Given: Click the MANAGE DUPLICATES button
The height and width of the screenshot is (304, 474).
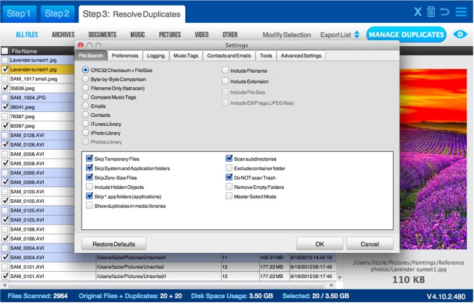Looking at the screenshot, I should pos(405,35).
